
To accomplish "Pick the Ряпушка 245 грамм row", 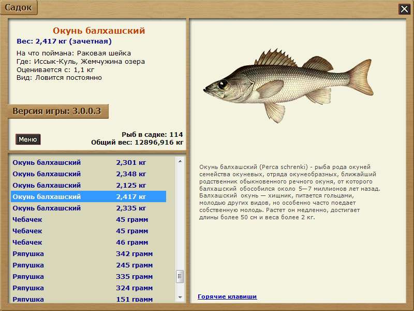I will tap(88, 265).
